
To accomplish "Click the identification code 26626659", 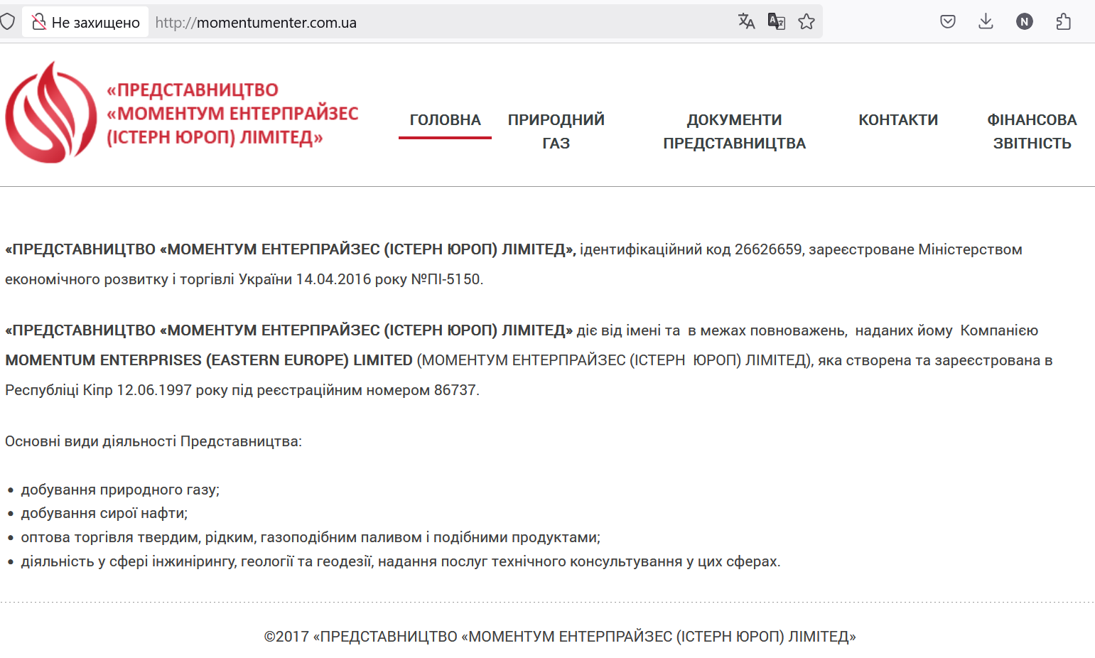I will point(768,249).
